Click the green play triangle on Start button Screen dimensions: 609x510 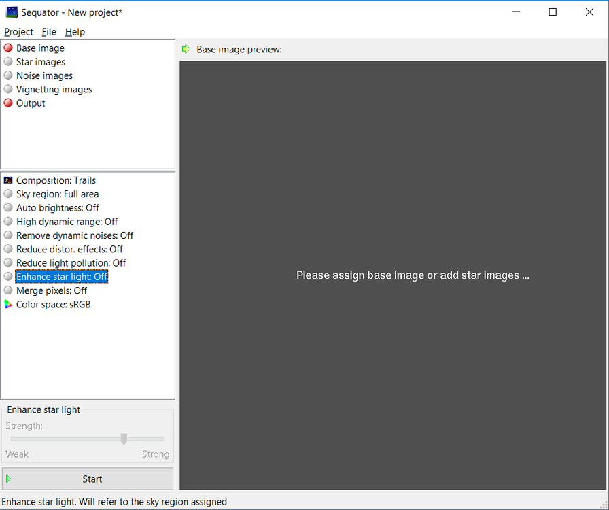click(9, 479)
